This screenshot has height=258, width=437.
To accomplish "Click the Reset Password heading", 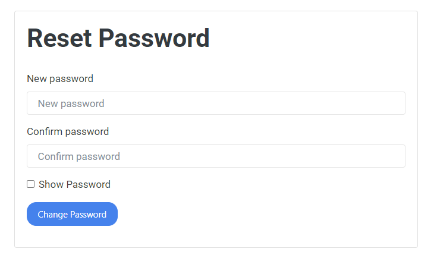I will [x=118, y=39].
